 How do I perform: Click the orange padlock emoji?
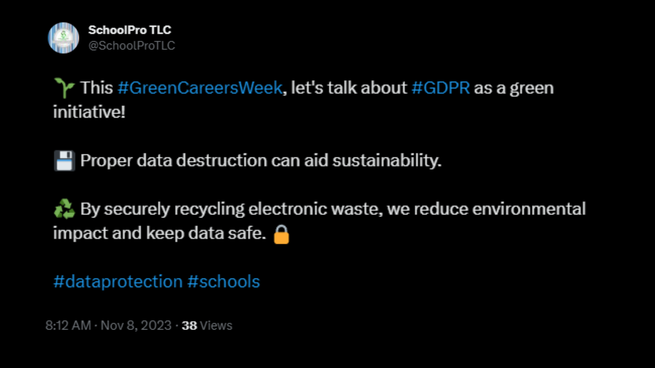click(281, 234)
